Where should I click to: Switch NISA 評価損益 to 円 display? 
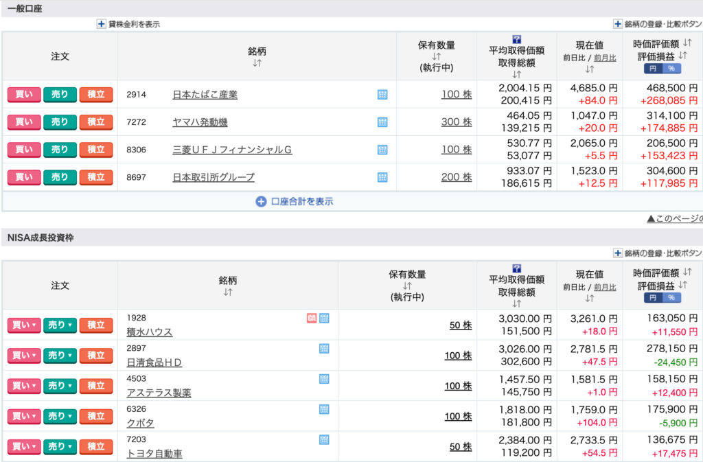point(653,297)
